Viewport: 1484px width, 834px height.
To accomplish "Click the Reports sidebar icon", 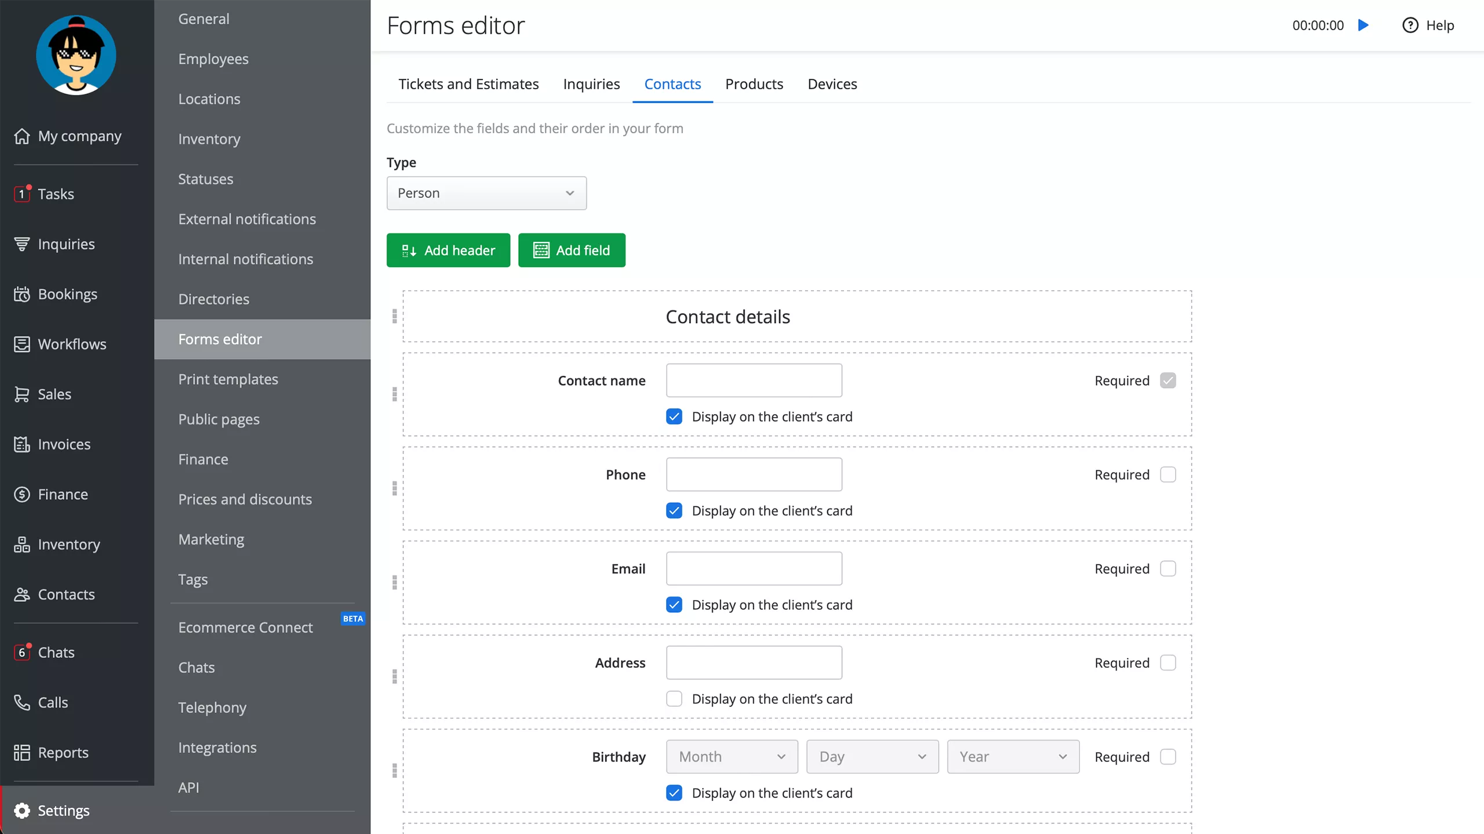I will 22,752.
